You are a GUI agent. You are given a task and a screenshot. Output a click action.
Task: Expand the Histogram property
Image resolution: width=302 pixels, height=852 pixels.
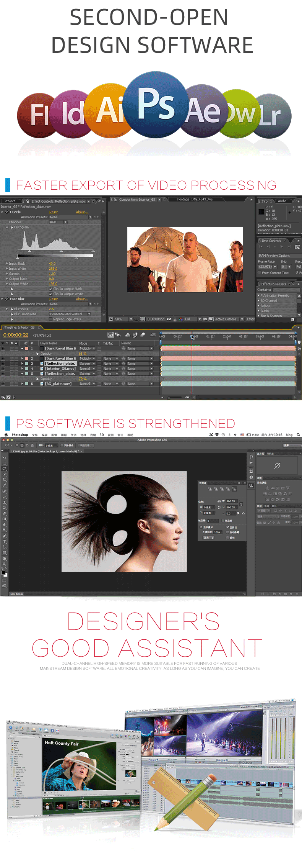coord(7,227)
